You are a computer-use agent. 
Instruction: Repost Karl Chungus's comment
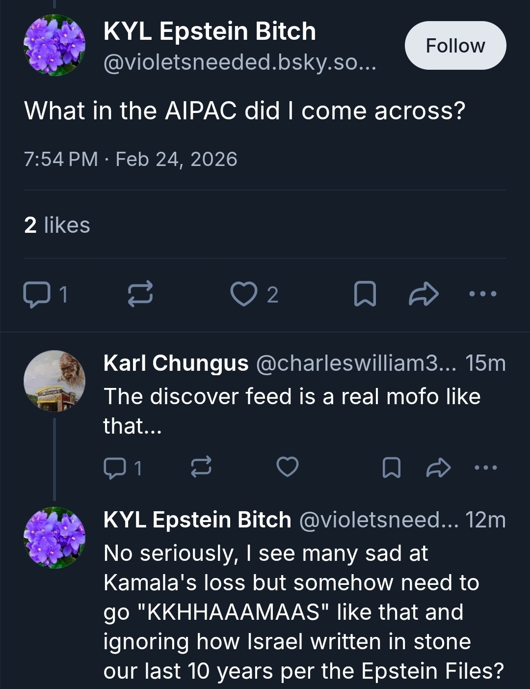[201, 467]
